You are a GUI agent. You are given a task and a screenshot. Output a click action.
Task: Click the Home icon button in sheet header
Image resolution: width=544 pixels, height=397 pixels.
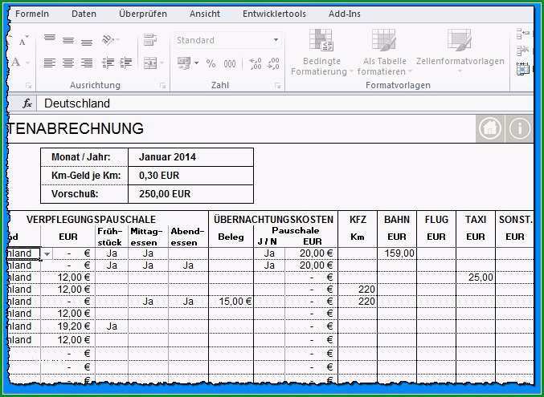[x=490, y=128]
